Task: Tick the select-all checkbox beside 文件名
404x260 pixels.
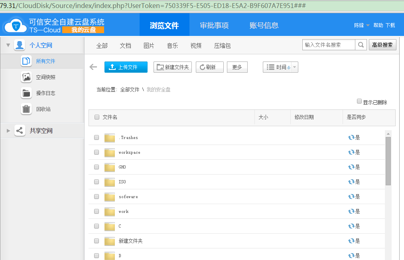Action: point(97,117)
